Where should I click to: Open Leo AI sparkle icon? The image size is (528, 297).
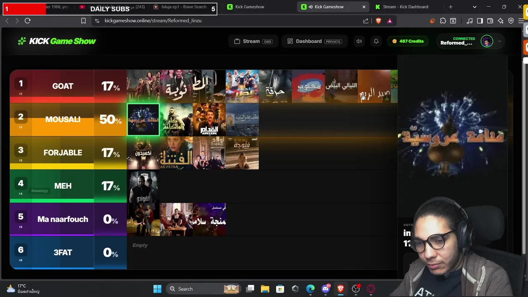500,21
